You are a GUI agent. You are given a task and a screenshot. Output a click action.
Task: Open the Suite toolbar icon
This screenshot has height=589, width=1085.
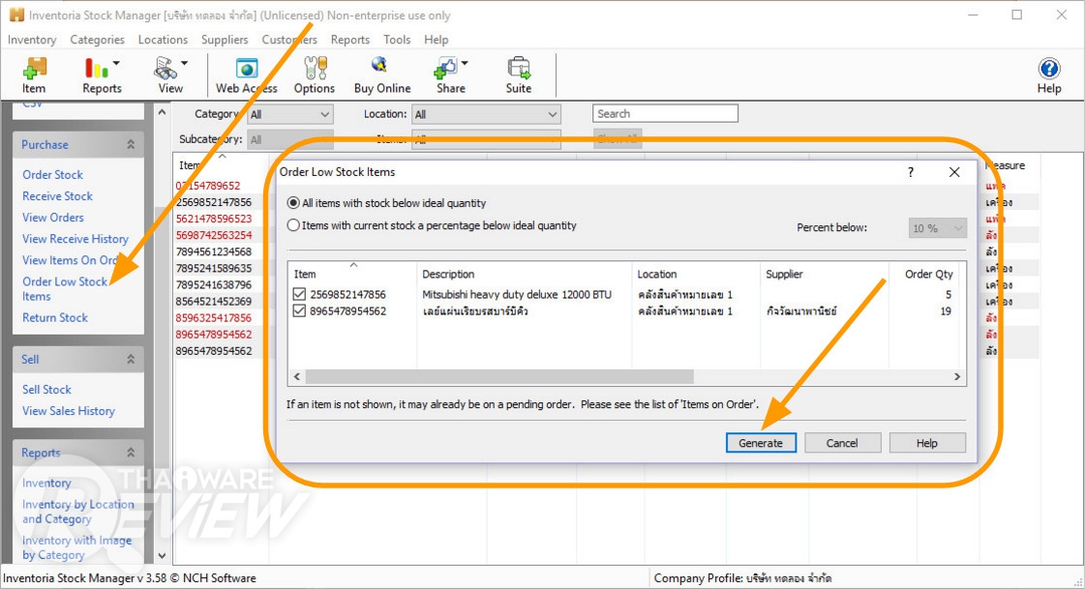pos(518,74)
